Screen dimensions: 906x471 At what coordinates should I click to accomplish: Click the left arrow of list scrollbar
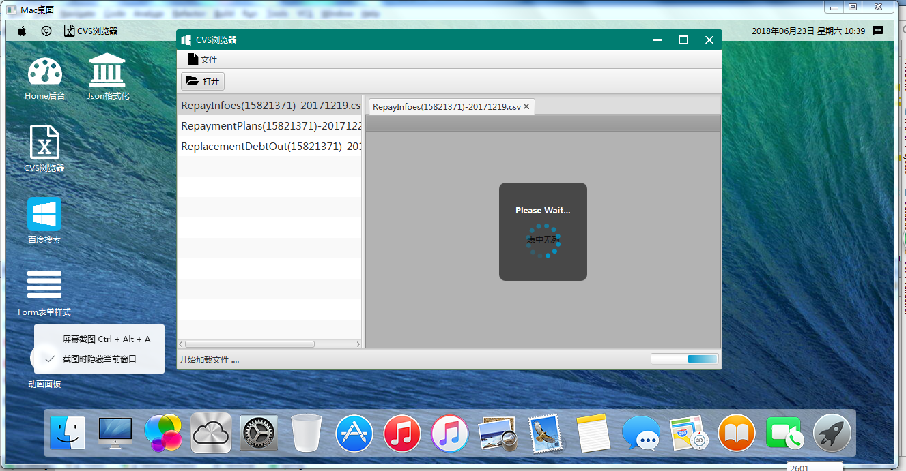(x=181, y=344)
